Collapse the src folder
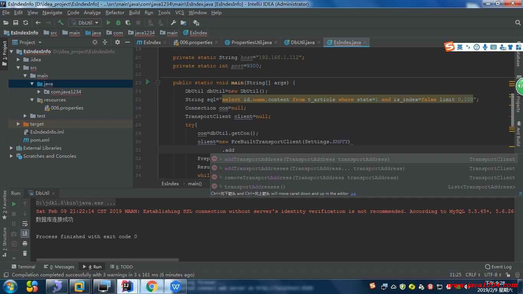 (18, 68)
